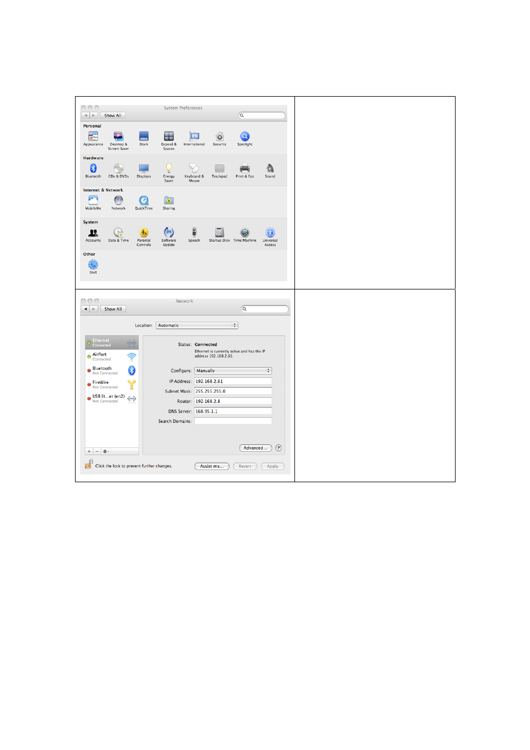
Task: Open the Displays preferences icon
Action: coord(144,168)
